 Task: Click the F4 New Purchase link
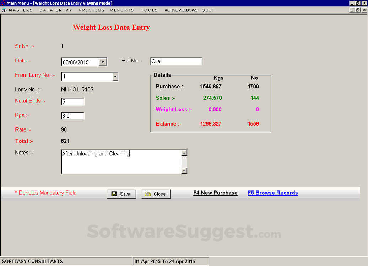pos(215,193)
